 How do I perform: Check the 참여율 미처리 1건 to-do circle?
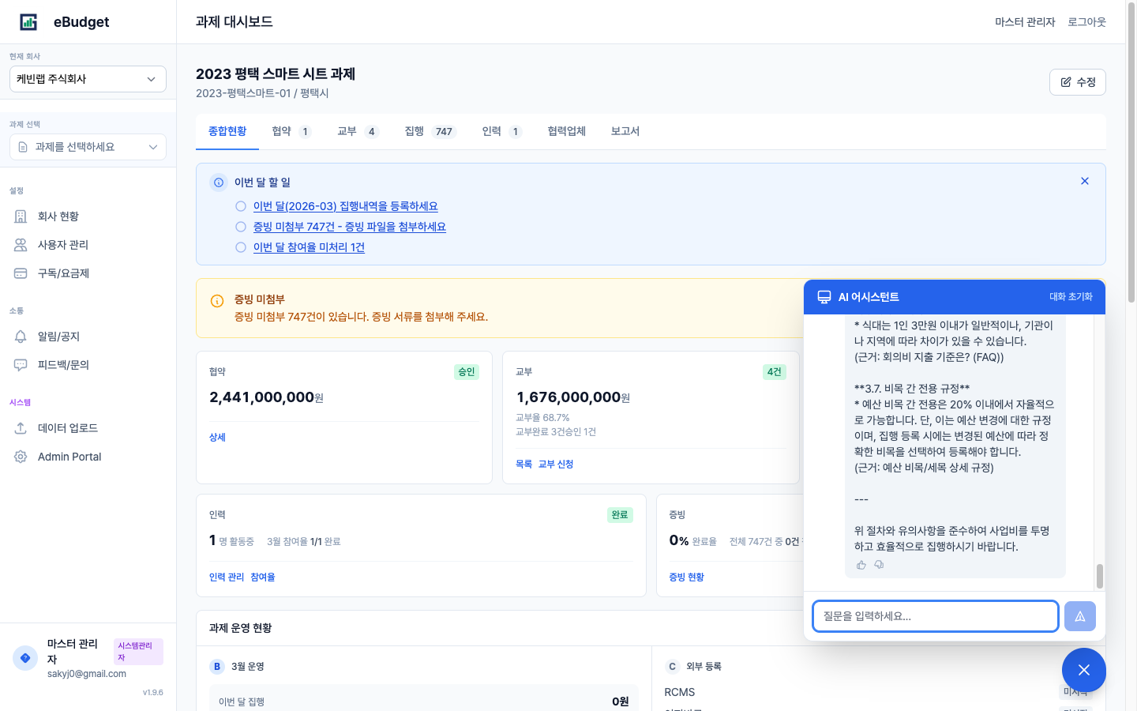[240, 246]
